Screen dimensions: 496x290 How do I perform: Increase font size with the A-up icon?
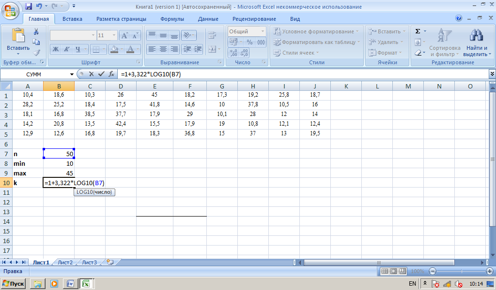click(x=124, y=35)
